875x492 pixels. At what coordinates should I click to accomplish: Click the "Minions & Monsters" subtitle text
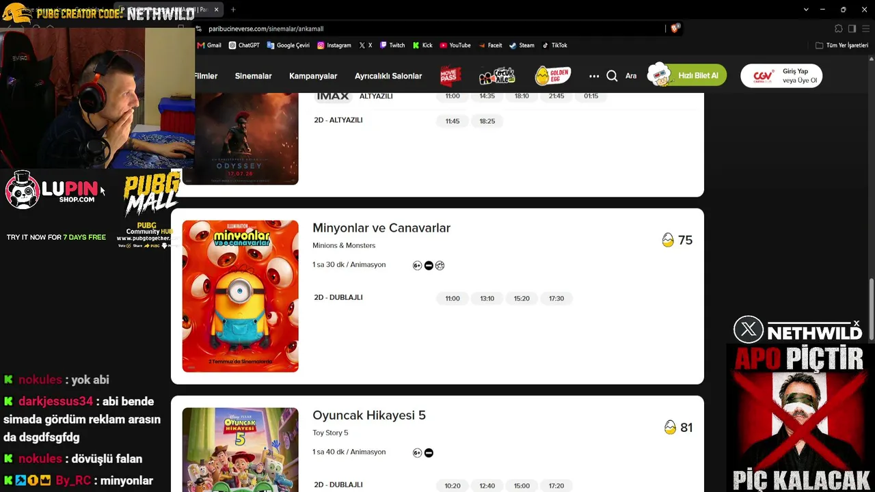[344, 245]
